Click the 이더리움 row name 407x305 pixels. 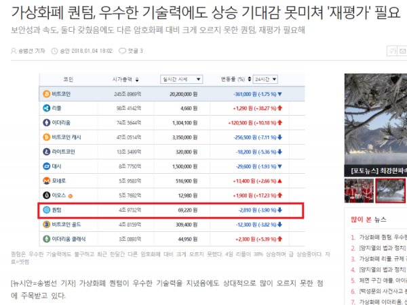[x=61, y=122]
